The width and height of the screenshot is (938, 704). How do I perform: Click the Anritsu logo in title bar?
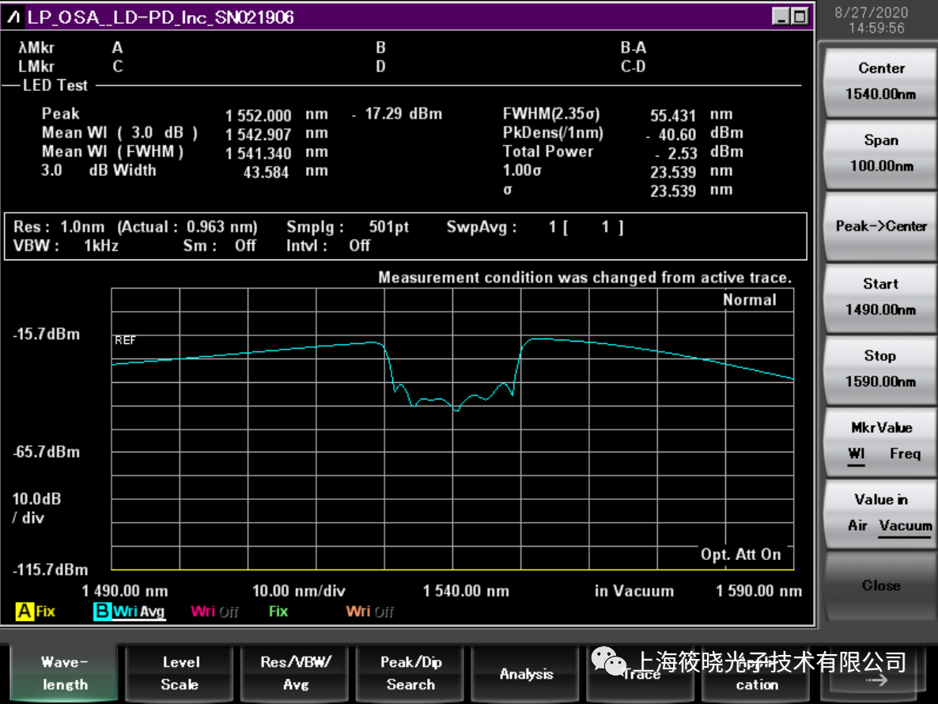coord(13,17)
